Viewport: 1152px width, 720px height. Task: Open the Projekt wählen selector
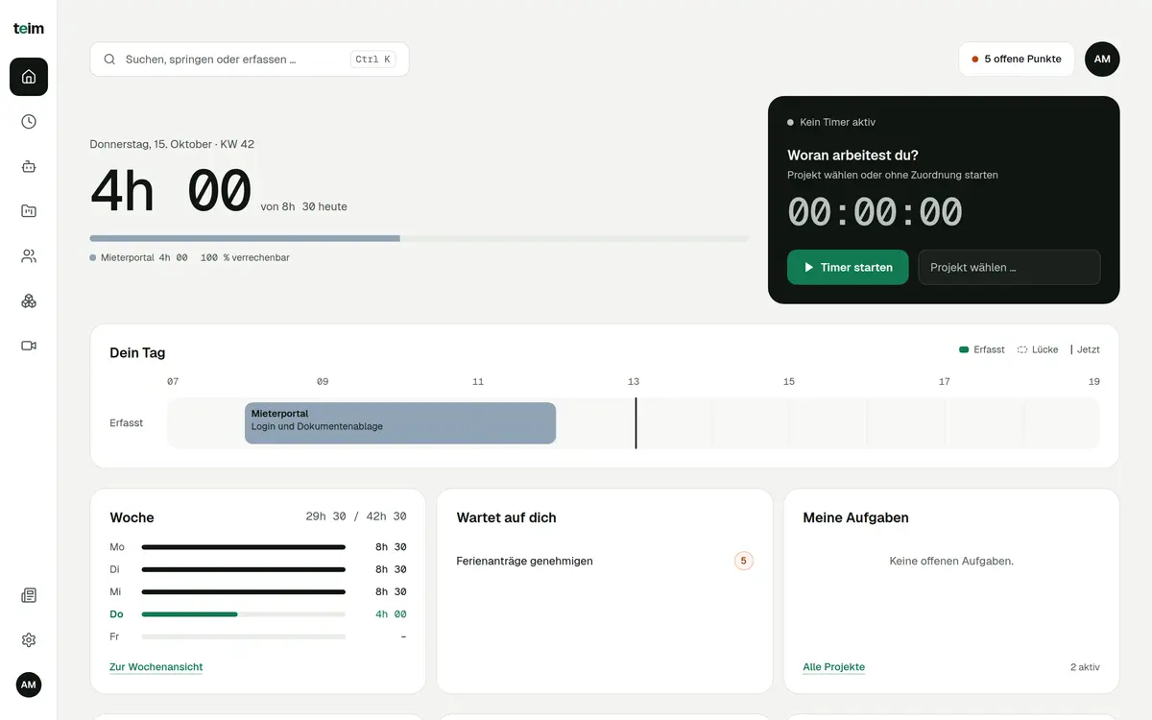click(1009, 268)
